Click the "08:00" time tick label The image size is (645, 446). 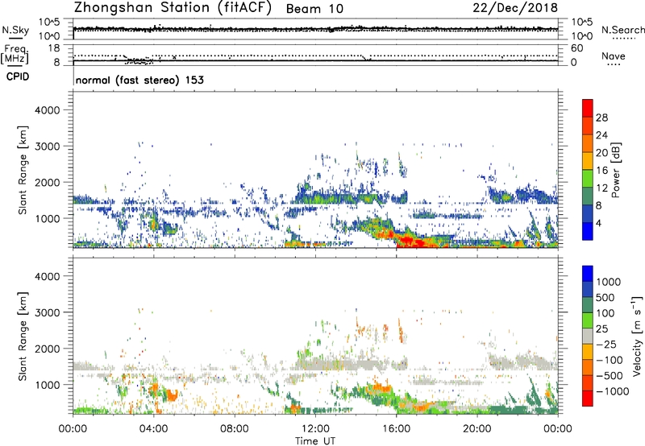[235, 429]
